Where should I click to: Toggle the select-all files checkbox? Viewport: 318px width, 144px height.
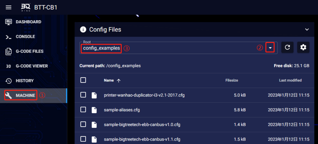pyautogui.click(x=83, y=80)
